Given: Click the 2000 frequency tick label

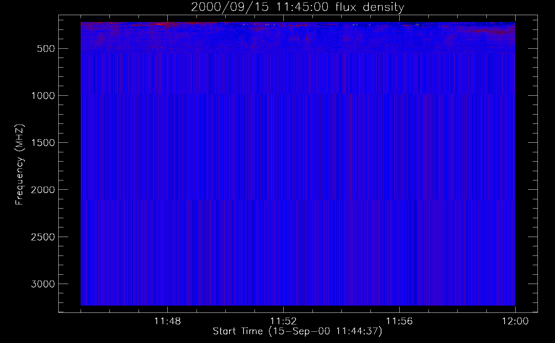Looking at the screenshot, I should [43, 190].
